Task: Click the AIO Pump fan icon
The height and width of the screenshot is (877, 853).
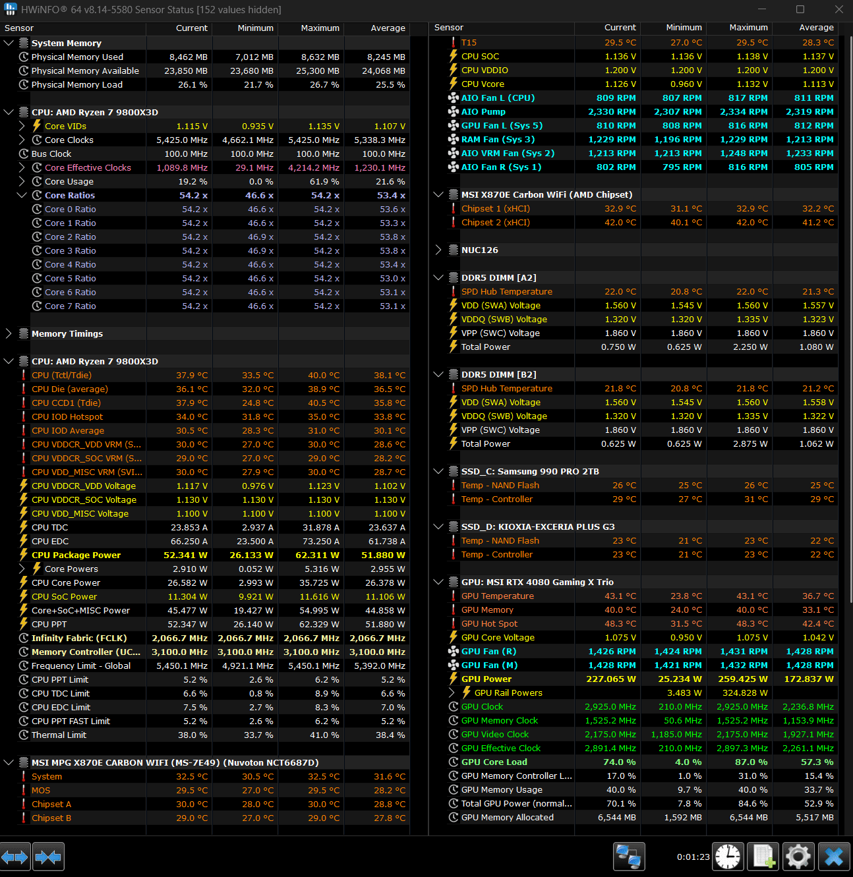Action: click(x=454, y=111)
